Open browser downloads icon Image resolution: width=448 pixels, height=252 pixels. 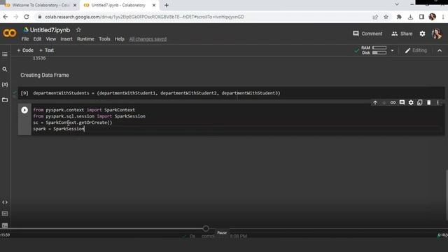tap(410, 17)
